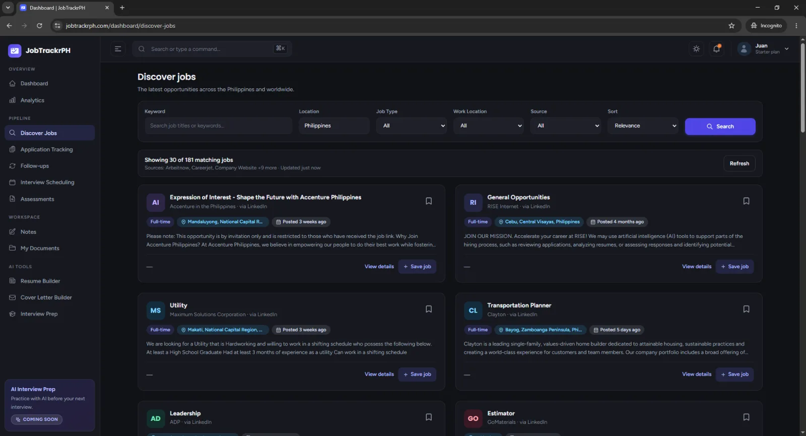Click the Search button
The width and height of the screenshot is (806, 436).
(x=720, y=127)
